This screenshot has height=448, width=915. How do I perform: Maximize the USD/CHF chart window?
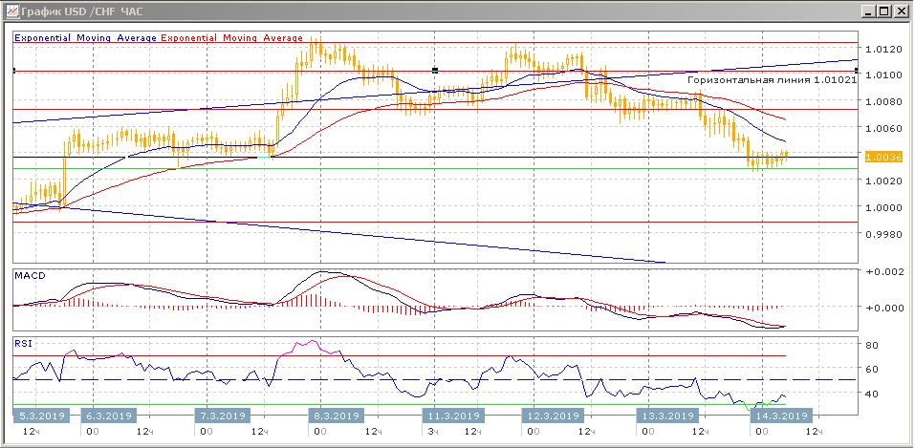click(884, 11)
